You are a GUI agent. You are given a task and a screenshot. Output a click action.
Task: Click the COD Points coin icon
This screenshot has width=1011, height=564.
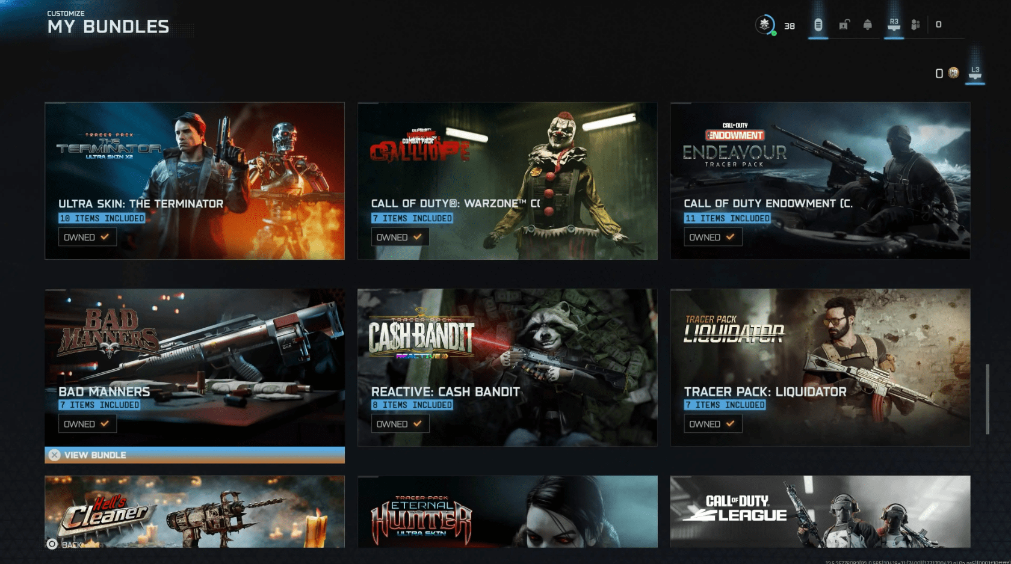[953, 73]
